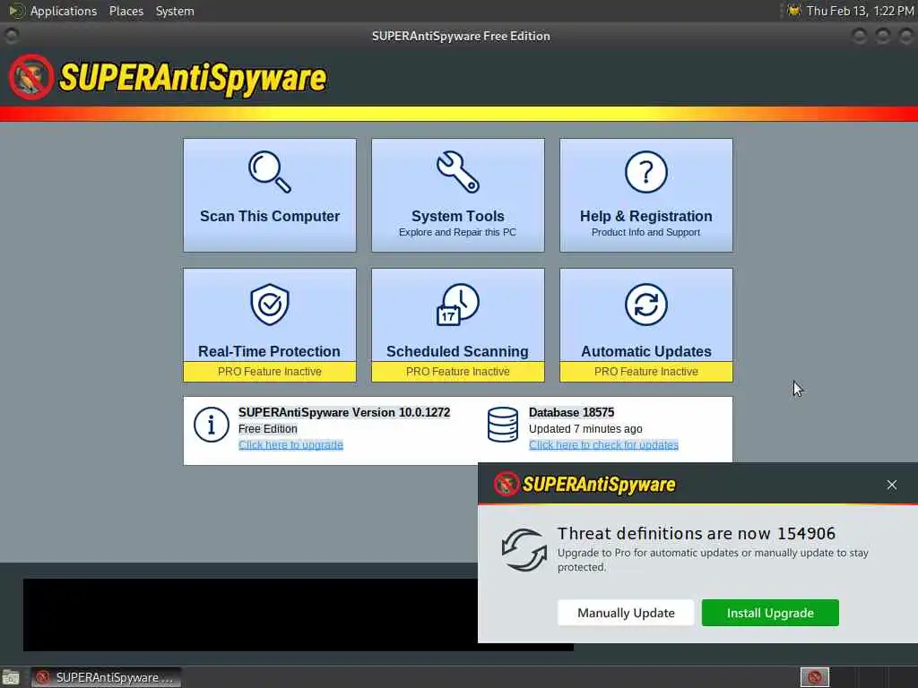
Task: Click PRO Feature Inactive under Scheduled Scanning
Action: (458, 372)
